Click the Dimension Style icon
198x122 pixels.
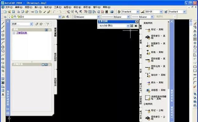click(142, 12)
